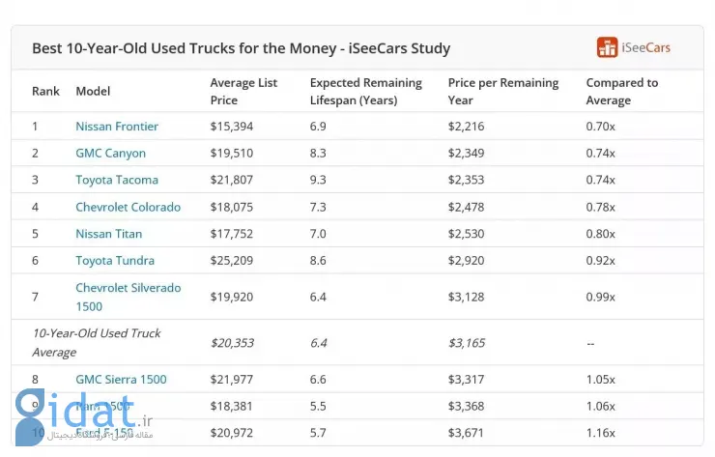Select the 0.80x comparison value

pyautogui.click(x=601, y=234)
